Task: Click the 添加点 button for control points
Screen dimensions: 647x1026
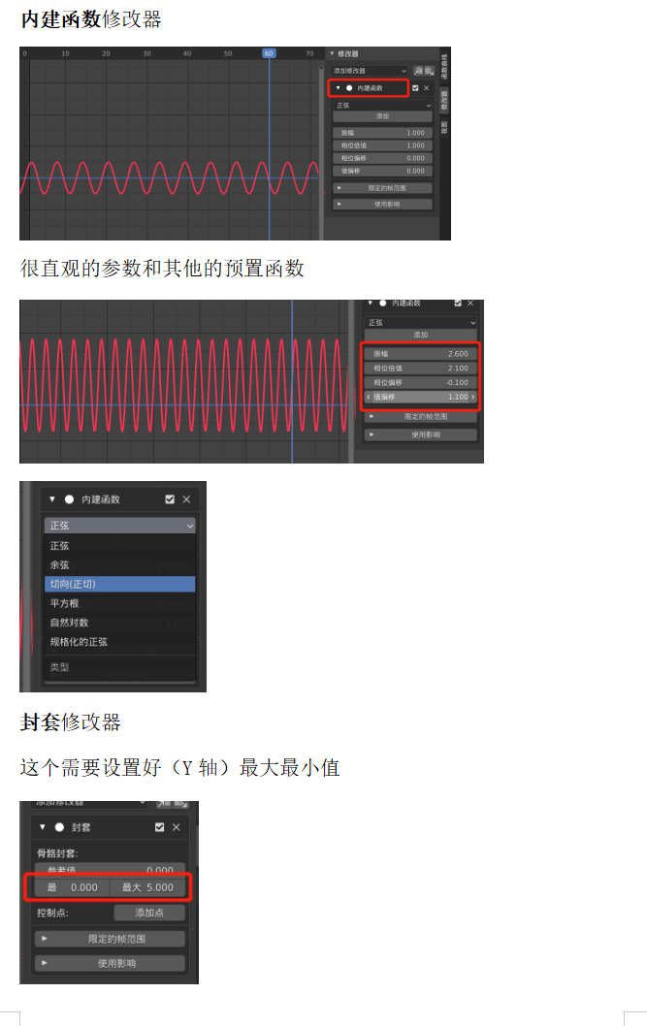Action: coord(149,913)
